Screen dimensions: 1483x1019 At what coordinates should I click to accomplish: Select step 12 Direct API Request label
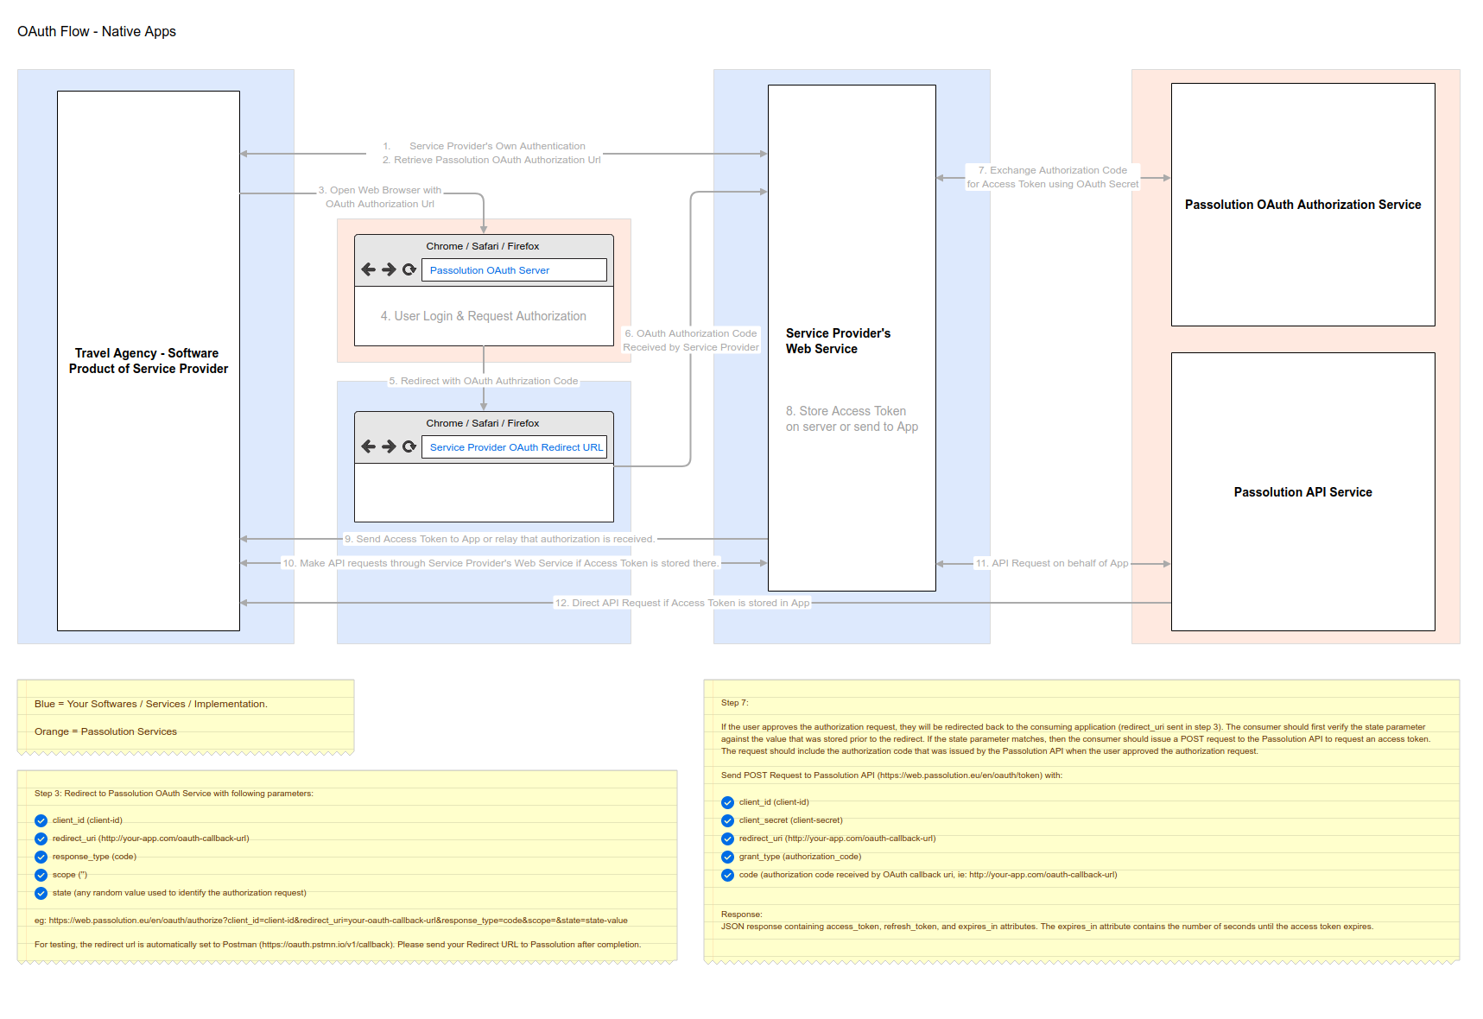coord(682,603)
